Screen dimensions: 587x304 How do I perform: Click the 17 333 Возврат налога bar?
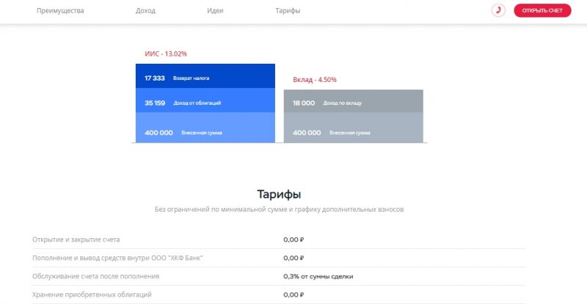pyautogui.click(x=205, y=76)
